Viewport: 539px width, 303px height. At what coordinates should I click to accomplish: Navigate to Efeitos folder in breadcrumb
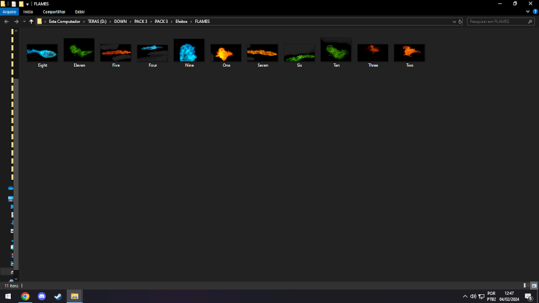(181, 22)
